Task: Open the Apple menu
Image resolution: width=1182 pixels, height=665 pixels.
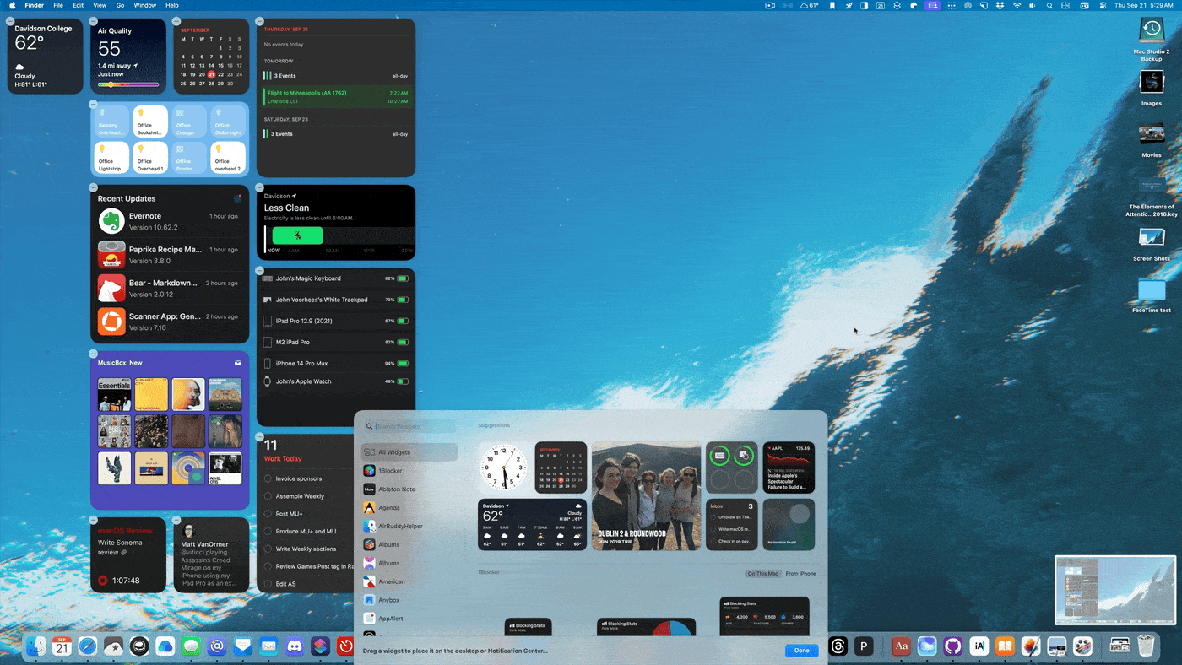Action: point(12,5)
